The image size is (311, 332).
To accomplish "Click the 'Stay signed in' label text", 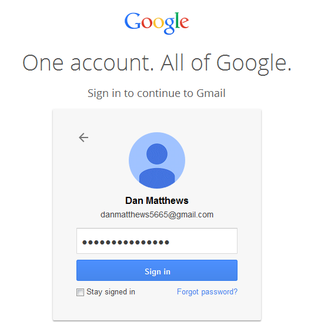I will pos(111,292).
